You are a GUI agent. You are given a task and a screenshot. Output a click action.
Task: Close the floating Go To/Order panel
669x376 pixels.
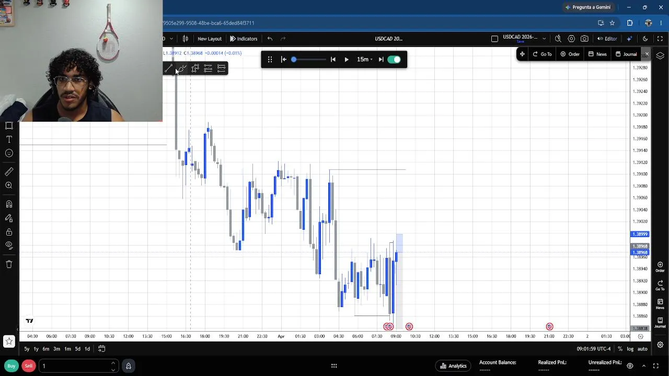647,54
